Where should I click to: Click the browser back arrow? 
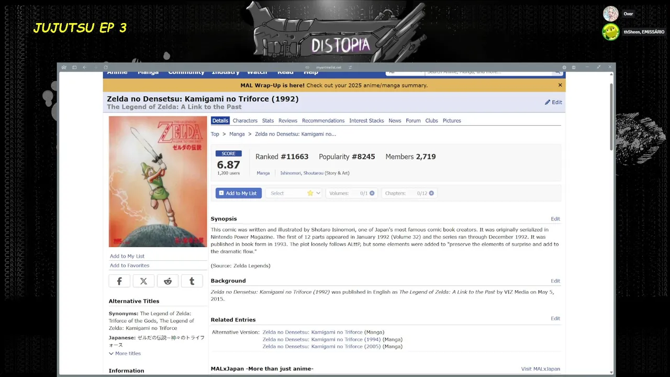click(84, 67)
